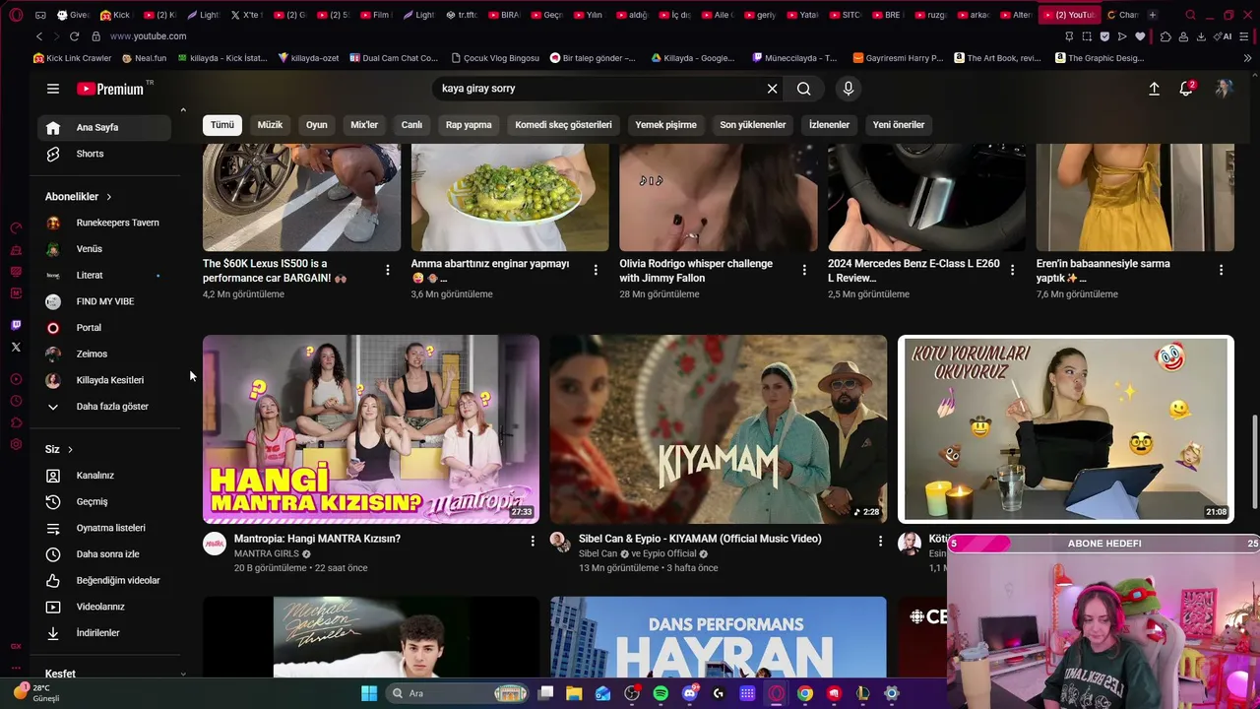The height and width of the screenshot is (709, 1260).
Task: Select the Yeni öneriler filter chip
Action: [x=899, y=125]
